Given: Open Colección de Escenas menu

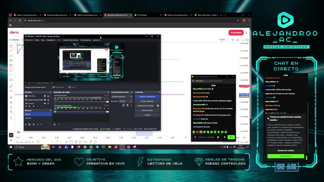Looking at the screenshot, I should click(71, 40).
